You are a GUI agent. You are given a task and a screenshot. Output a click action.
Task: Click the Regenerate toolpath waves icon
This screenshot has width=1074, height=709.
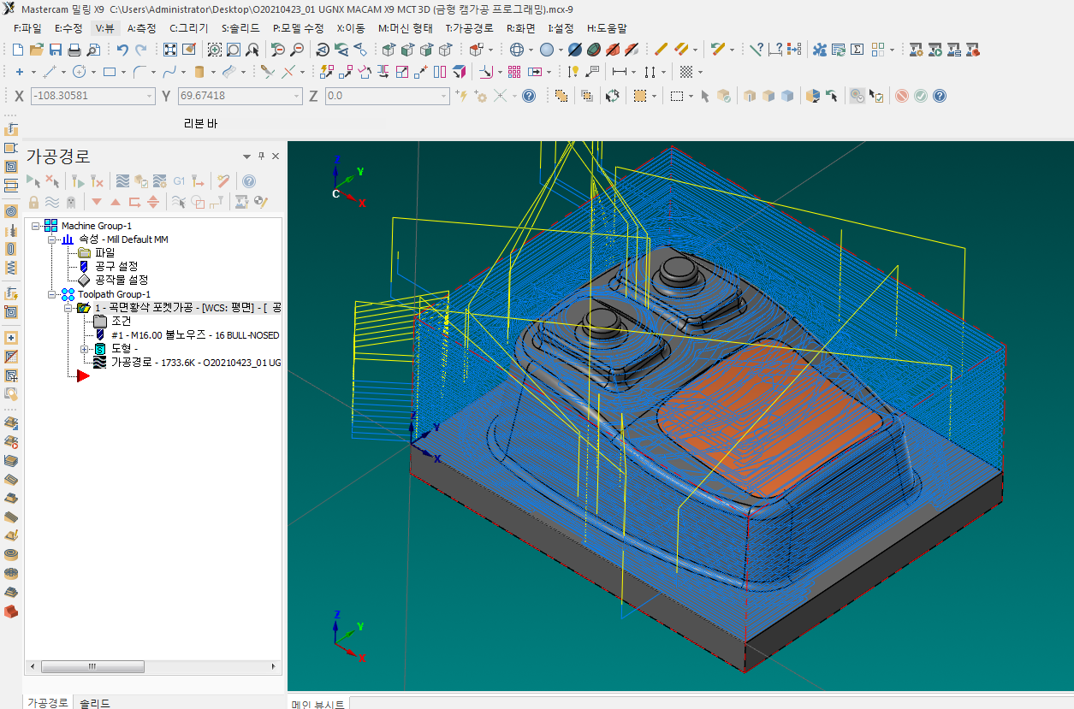coord(123,180)
